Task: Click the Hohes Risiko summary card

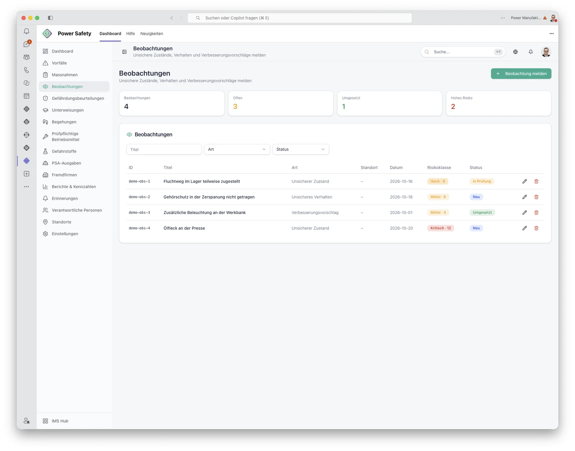Action: click(x=498, y=103)
